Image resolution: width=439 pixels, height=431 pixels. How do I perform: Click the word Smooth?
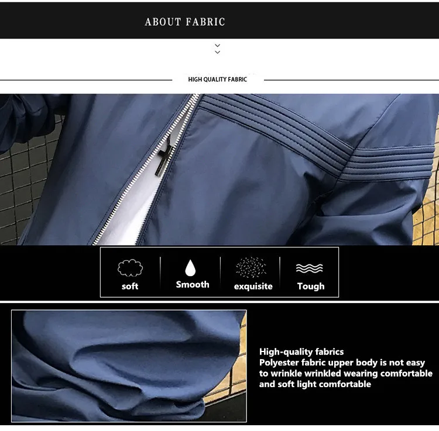coord(193,284)
